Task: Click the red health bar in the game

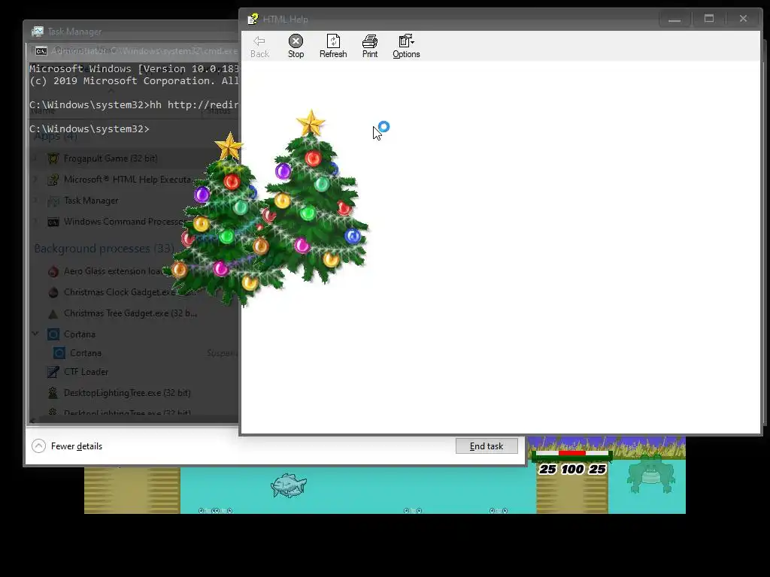Action: click(572, 453)
